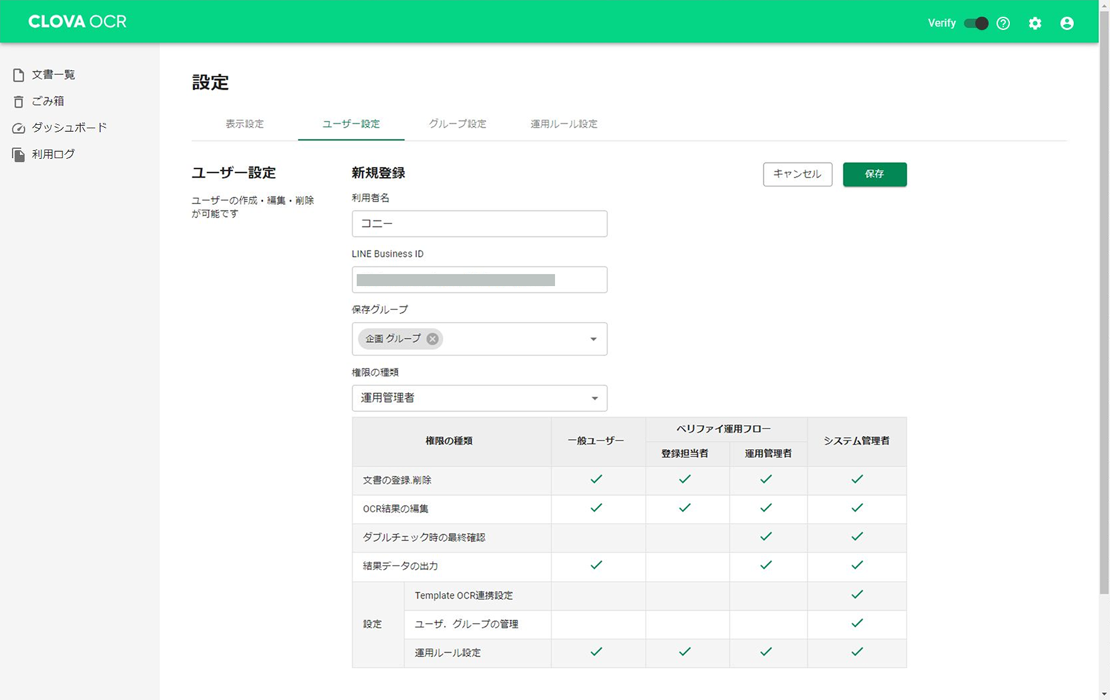1110x700 pixels.
Task: Open settings with the gear icon
Action: [x=1035, y=23]
